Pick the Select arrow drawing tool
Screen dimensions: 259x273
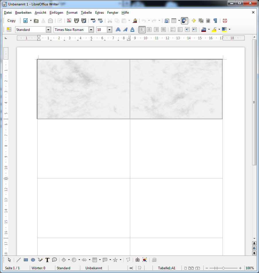[9, 260]
